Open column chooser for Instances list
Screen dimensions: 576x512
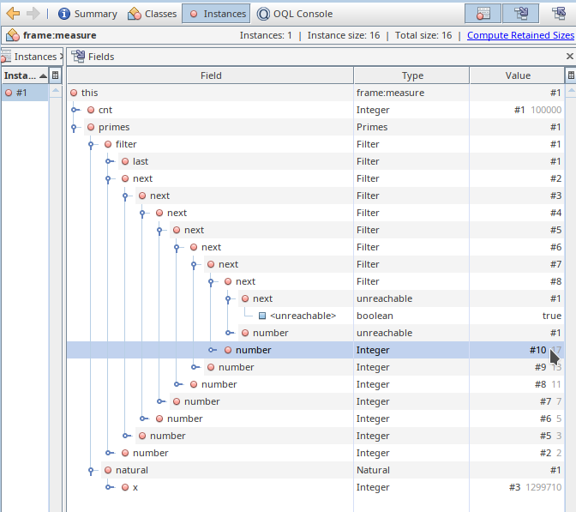[x=56, y=75]
